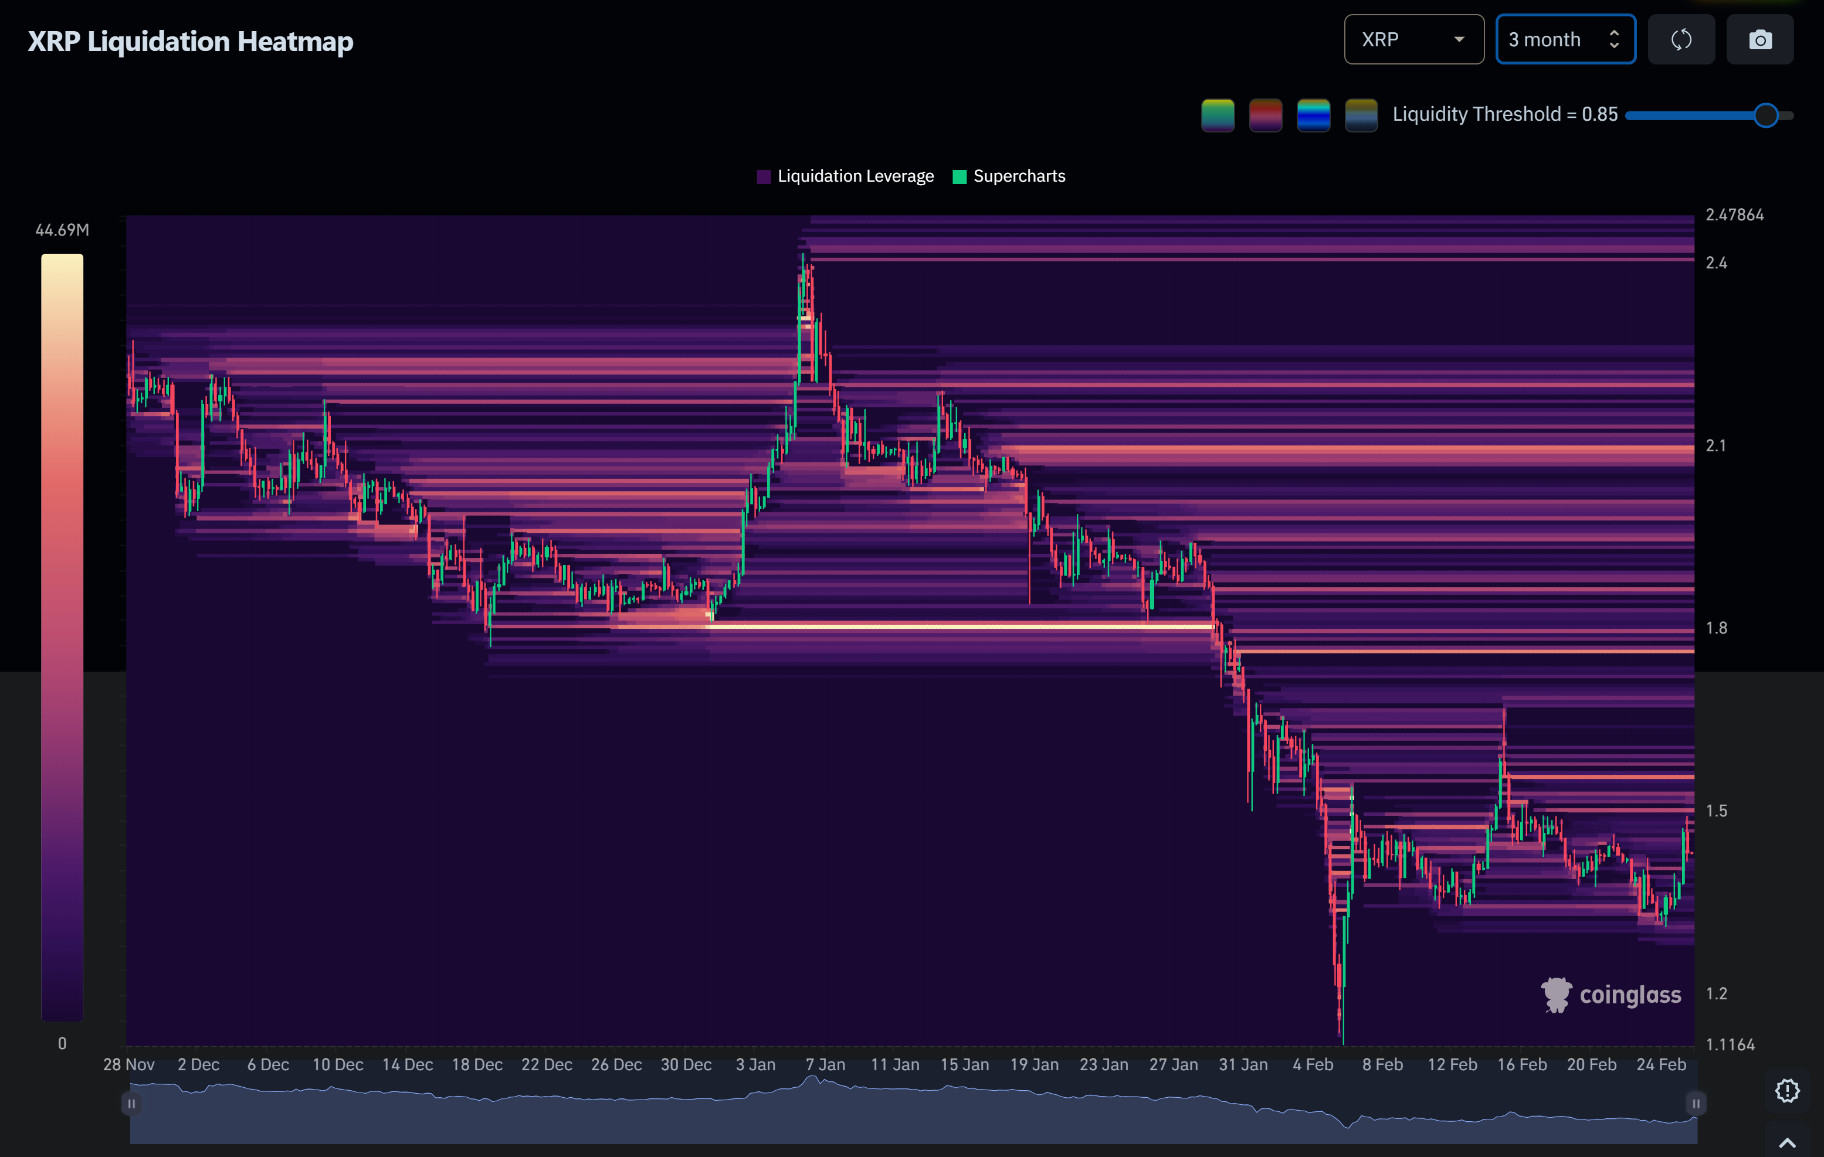The height and width of the screenshot is (1157, 1824).
Task: Click the XRP Liquidation Heatmap title
Action: tap(190, 41)
